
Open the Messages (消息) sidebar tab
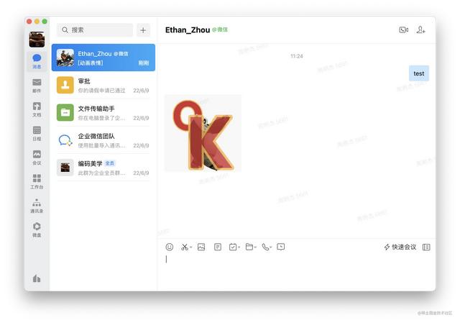[37, 61]
